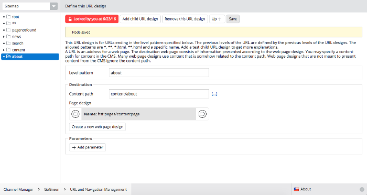Select the pagenotfound tree item
Viewport: 367px width, 195px height.
pos(24,30)
